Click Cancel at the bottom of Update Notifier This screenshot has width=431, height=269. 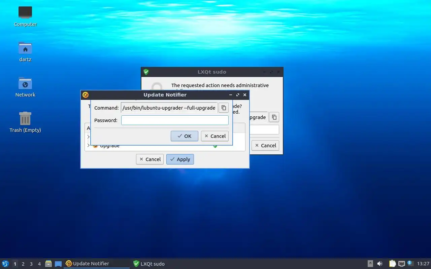pyautogui.click(x=150, y=159)
